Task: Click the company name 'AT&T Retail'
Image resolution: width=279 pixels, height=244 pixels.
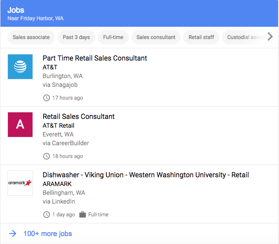Action: coord(58,126)
